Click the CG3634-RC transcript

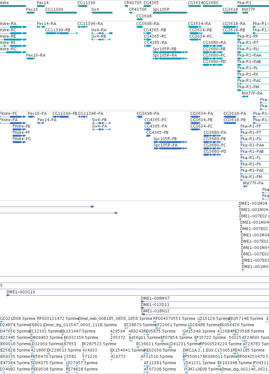pos(195,40)
